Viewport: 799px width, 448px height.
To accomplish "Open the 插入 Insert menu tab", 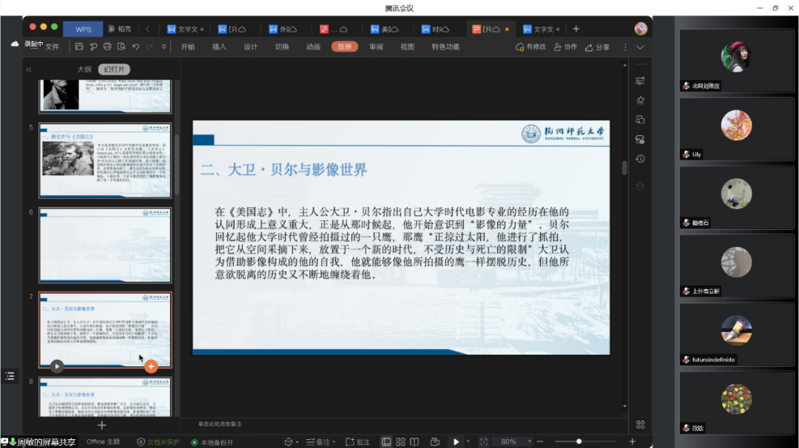I will click(219, 47).
